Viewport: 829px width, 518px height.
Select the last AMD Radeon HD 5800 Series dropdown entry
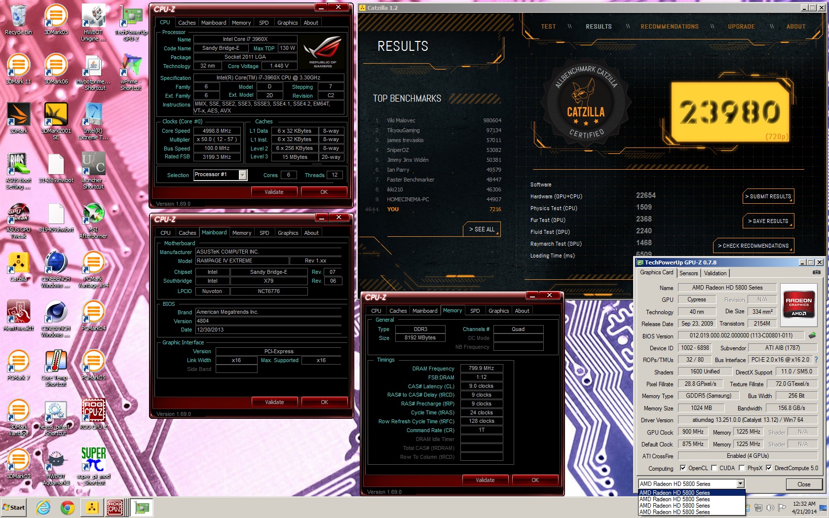point(691,512)
